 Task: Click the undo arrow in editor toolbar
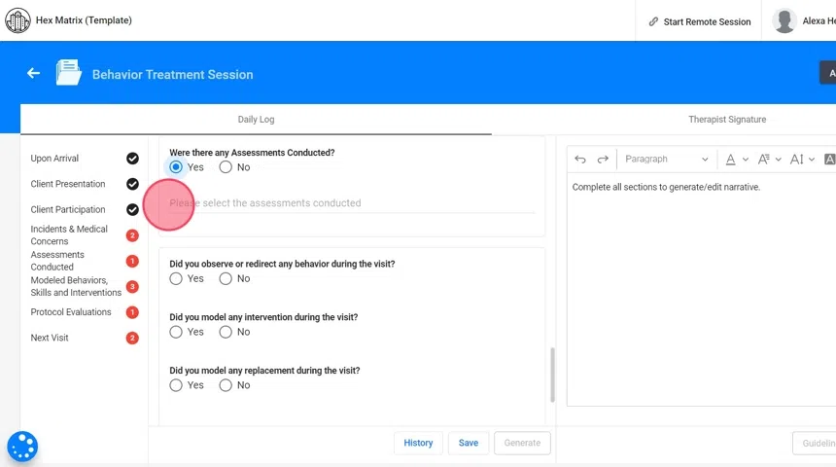point(580,160)
